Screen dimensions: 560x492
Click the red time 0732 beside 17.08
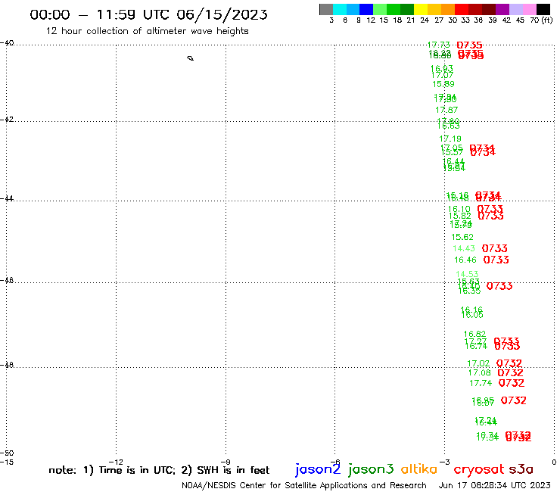click(510, 372)
